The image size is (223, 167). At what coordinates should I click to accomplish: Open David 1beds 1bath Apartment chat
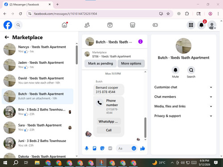coord(37,81)
